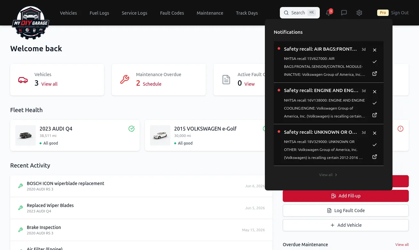Dismiss the AIR BAGS:FRONTAL safety recall notification

point(375,50)
